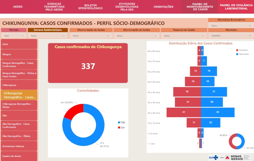
Task: Click the blue Masculino legend marker
Action: pyautogui.click(x=237, y=54)
